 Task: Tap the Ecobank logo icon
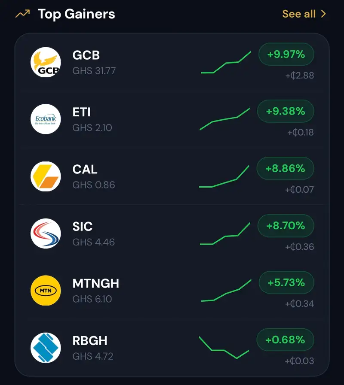pyautogui.click(x=46, y=119)
